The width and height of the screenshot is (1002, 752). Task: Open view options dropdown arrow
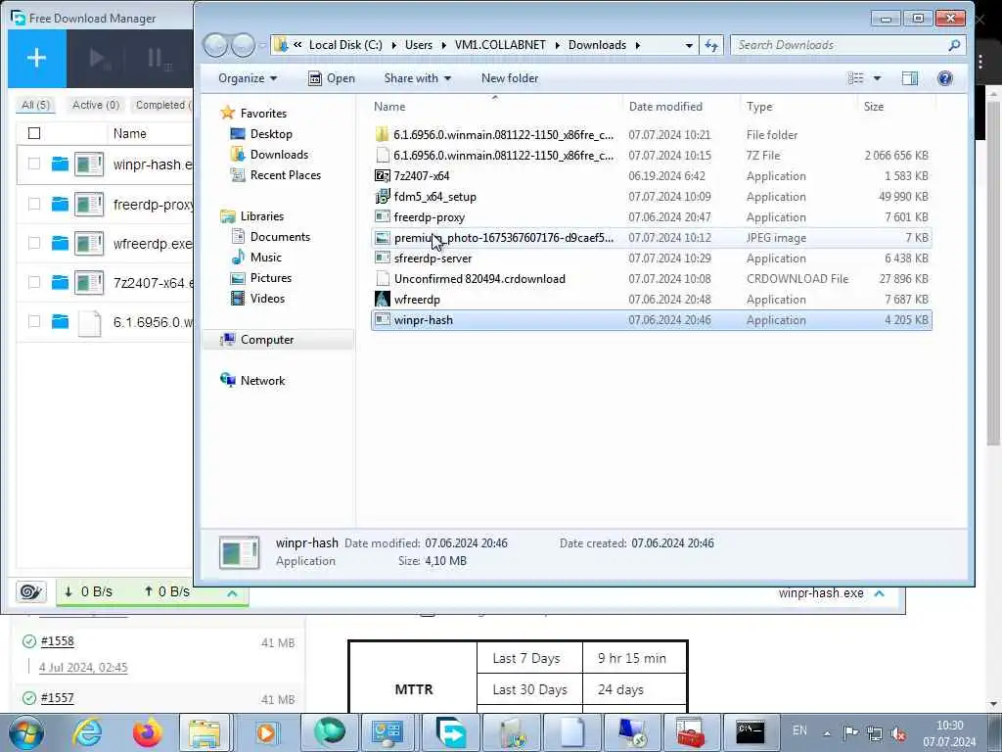877,78
